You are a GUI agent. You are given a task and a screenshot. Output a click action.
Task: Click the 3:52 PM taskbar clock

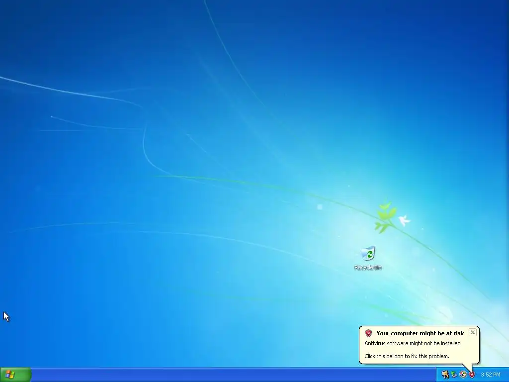(x=490, y=375)
